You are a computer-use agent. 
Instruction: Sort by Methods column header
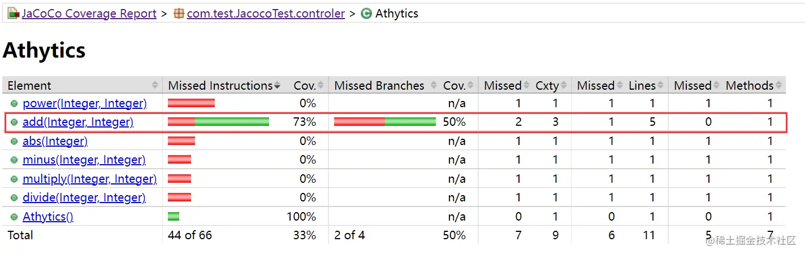point(750,86)
